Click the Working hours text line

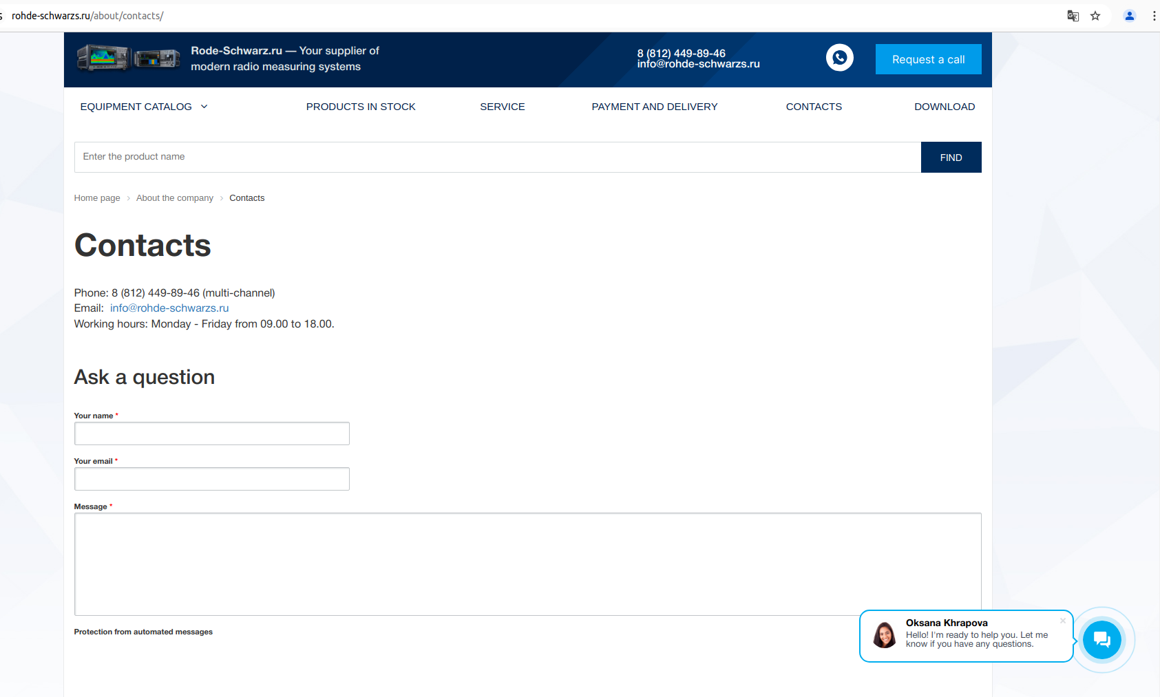[x=204, y=324]
